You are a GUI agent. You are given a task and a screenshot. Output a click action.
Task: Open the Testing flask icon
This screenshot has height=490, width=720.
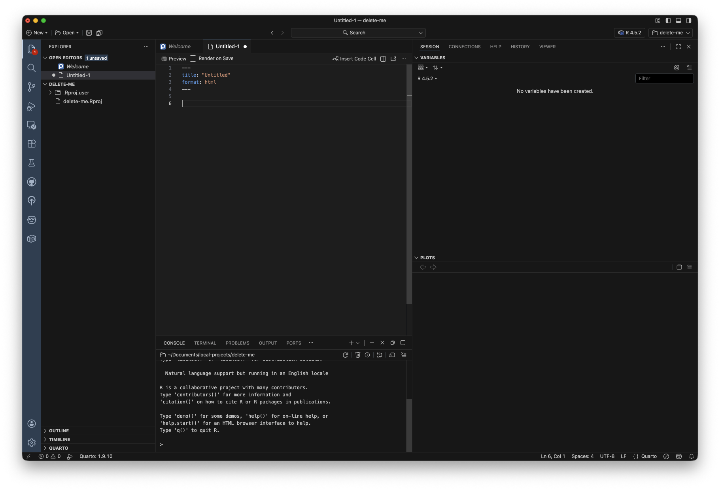[32, 163]
